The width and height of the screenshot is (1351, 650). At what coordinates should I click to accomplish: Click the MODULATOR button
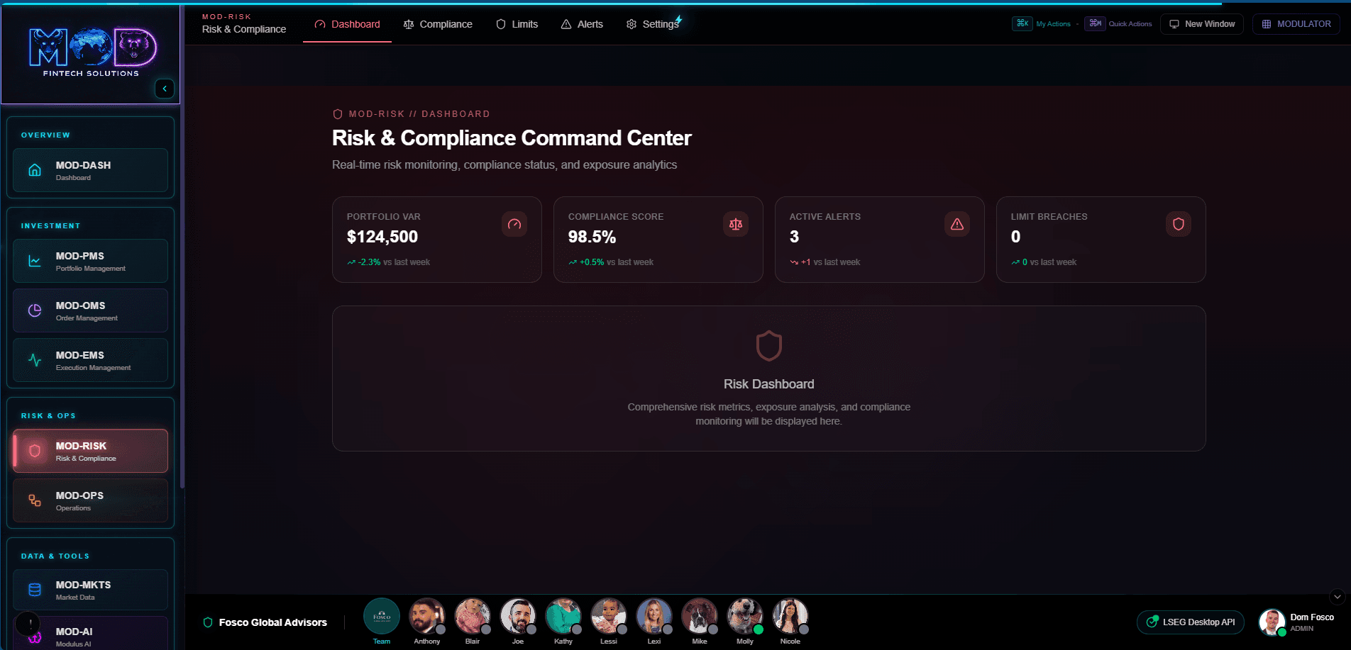pyautogui.click(x=1296, y=24)
